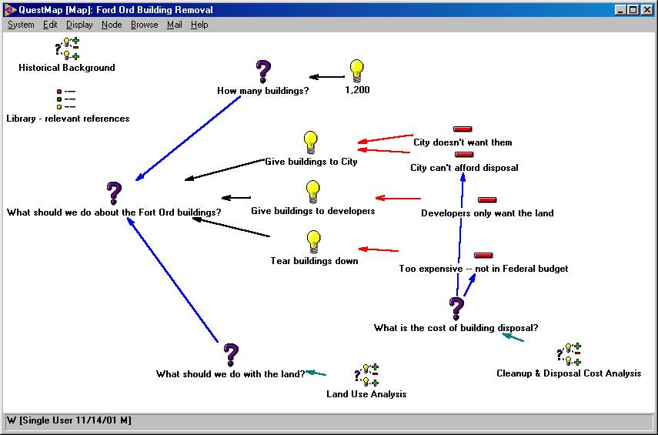Click the 'Tear buildings down' label
This screenshot has height=435, width=658.
(314, 261)
